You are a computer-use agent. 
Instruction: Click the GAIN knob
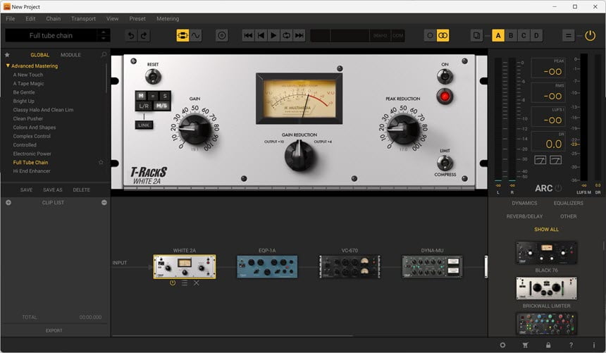click(194, 130)
